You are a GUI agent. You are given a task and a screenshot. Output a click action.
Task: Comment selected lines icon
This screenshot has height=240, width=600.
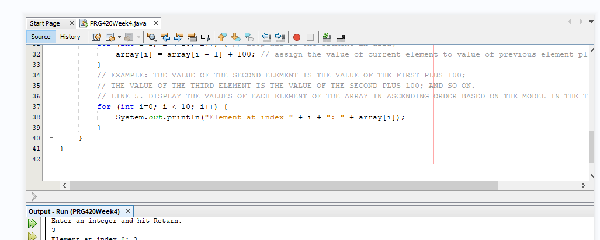327,37
